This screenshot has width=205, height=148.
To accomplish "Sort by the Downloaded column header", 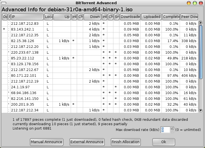I will pyautogui.click(x=130, y=17).
